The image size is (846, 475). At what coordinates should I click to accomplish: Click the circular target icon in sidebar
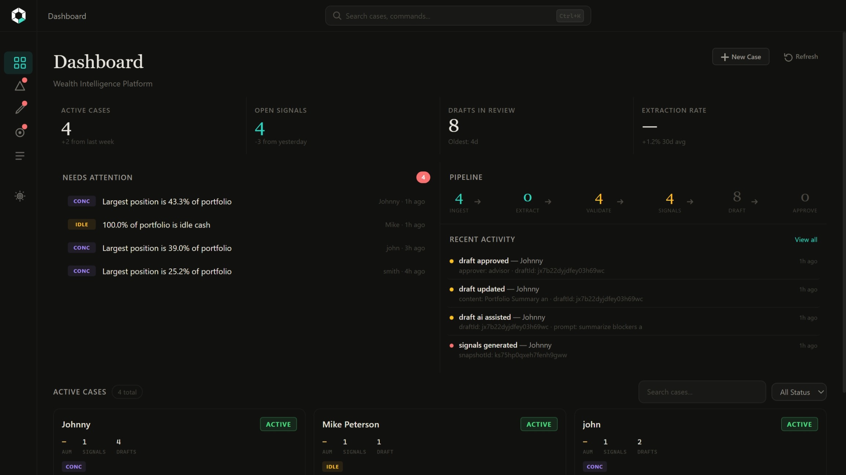coord(20,132)
